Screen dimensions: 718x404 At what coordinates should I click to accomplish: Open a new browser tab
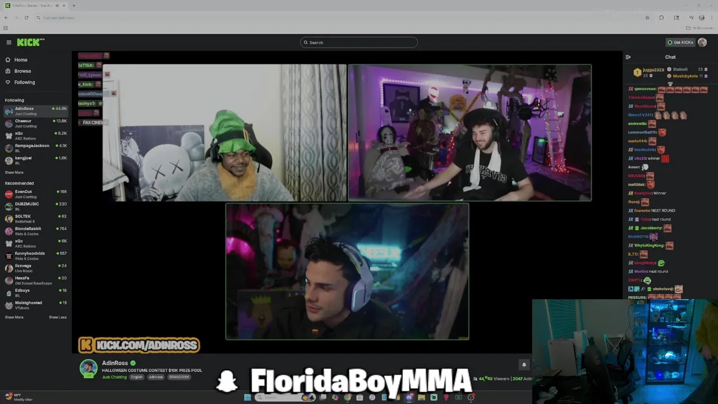73,6
